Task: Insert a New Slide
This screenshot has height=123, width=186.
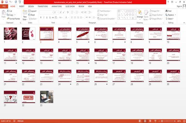Action: tap(25, 15)
